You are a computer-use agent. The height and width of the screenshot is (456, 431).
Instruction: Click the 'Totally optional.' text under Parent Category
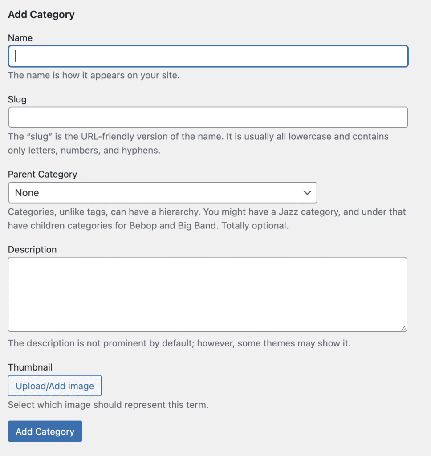click(255, 225)
